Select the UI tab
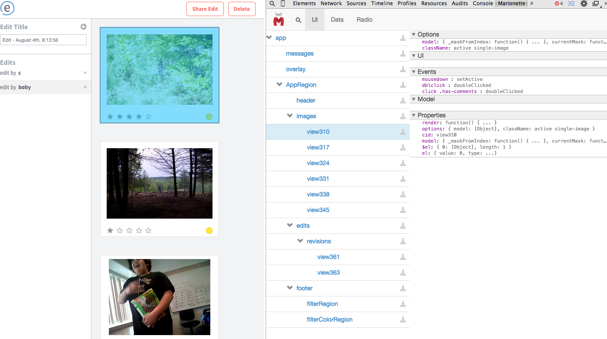607x339 pixels. tap(315, 20)
